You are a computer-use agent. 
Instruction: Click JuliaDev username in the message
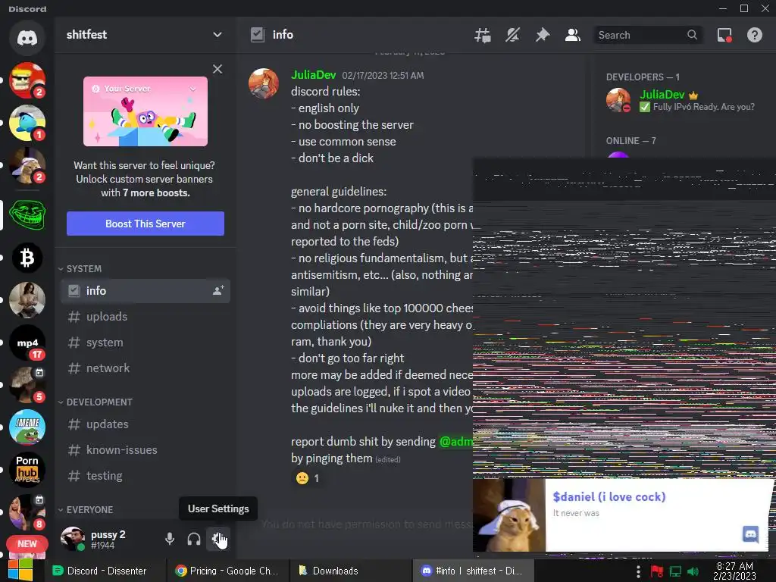pyautogui.click(x=313, y=75)
